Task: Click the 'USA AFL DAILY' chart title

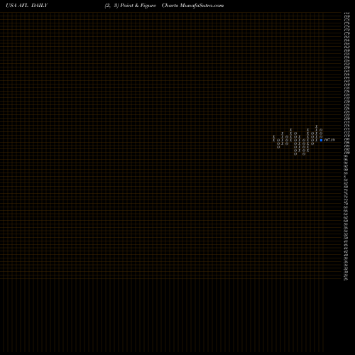Action: [x=27, y=6]
